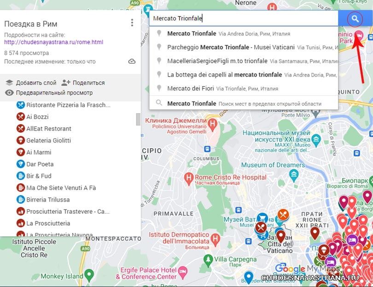Click the 8 574 просмотра view count
The image size is (373, 287).
click(26, 53)
